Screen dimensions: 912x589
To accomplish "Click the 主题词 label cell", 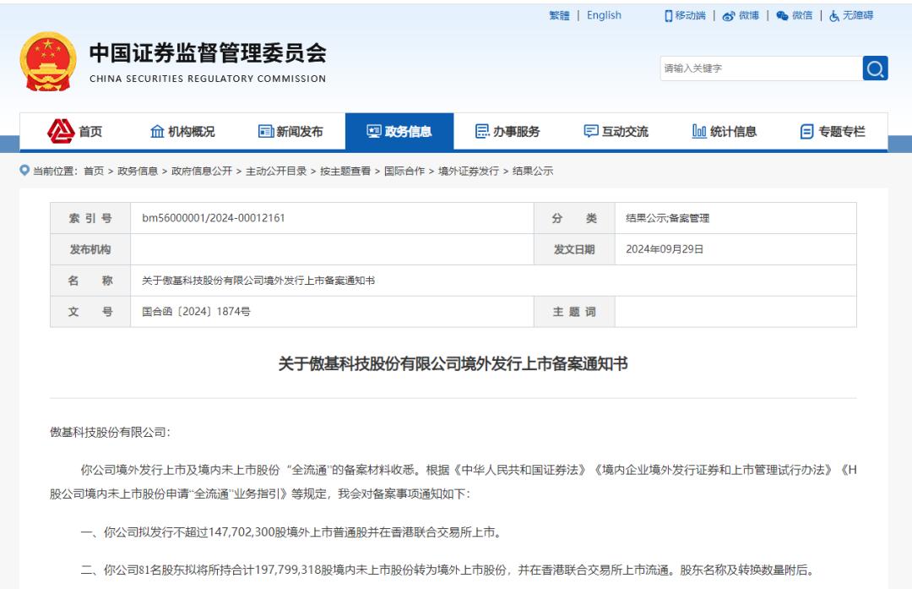I will click(574, 311).
